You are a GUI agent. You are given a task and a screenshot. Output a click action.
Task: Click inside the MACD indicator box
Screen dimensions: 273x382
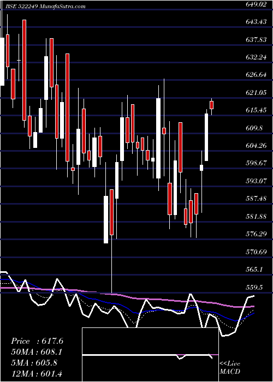pos(150,355)
